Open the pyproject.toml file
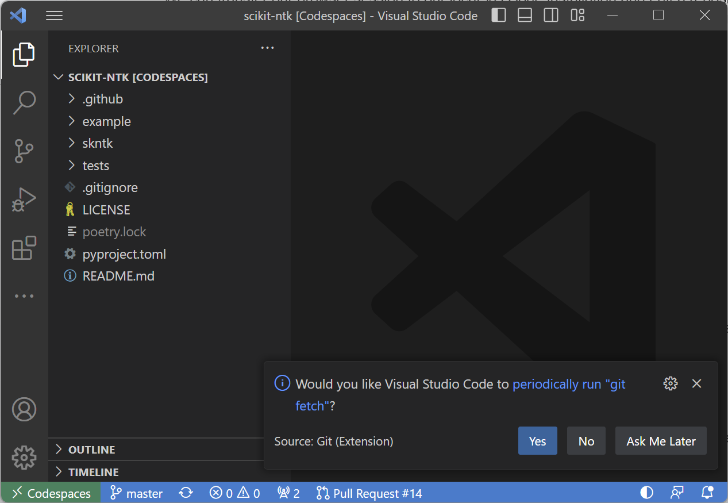This screenshot has height=503, width=728. 170,254
